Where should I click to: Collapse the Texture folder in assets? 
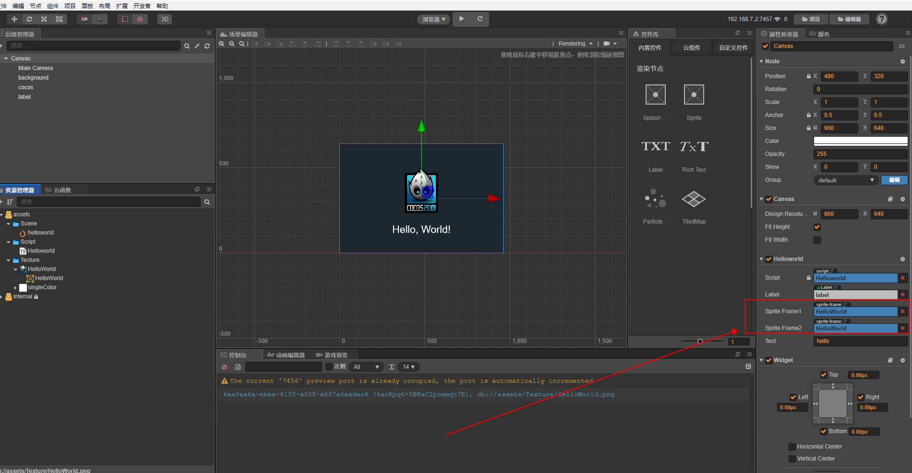[8, 260]
